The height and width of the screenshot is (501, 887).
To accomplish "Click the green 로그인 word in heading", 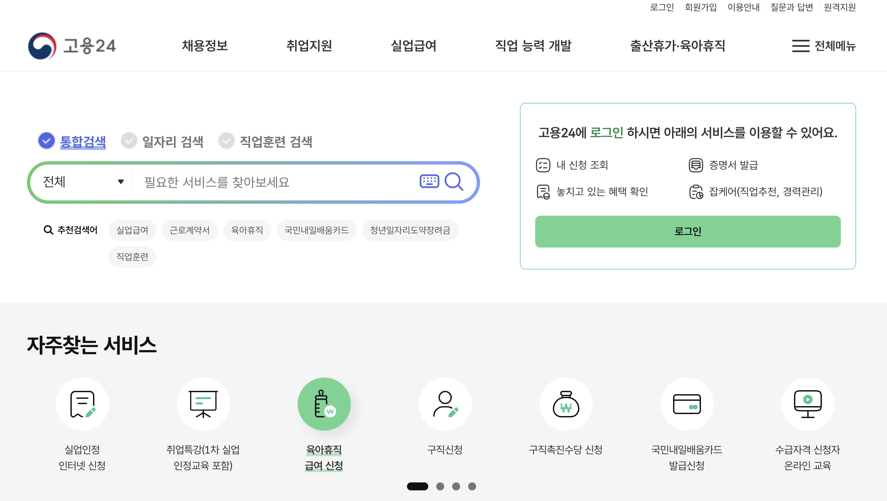I will click(x=607, y=132).
